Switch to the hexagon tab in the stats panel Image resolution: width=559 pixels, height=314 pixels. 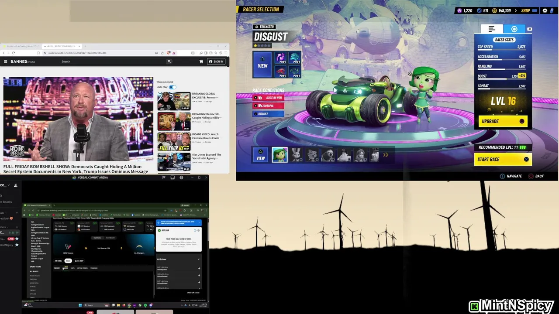click(514, 29)
